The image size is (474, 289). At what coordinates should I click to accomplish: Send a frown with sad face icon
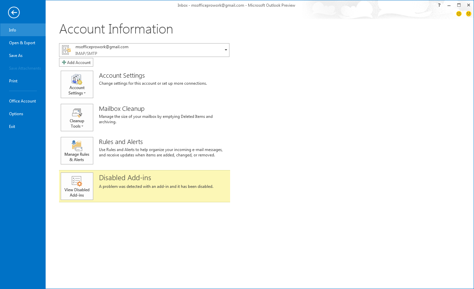(x=469, y=14)
